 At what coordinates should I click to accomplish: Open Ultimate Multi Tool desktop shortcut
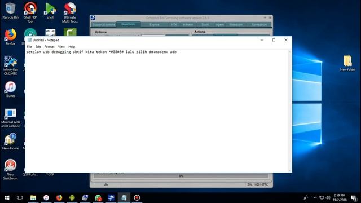click(70, 12)
